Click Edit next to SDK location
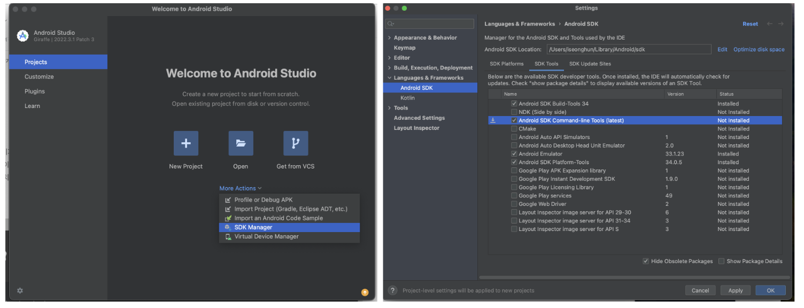The height and width of the screenshot is (308, 804). (x=722, y=49)
